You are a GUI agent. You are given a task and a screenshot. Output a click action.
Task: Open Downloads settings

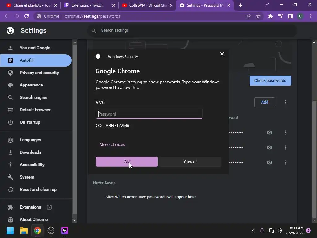[x=30, y=152]
